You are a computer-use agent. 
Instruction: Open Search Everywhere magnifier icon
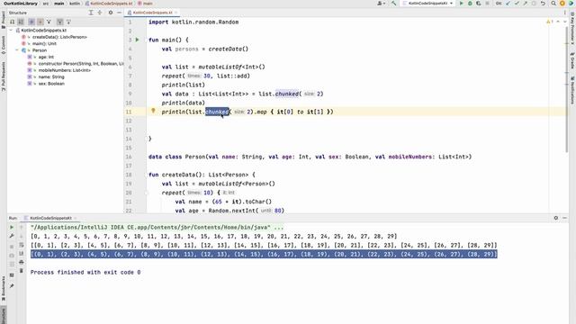pos(553,4)
